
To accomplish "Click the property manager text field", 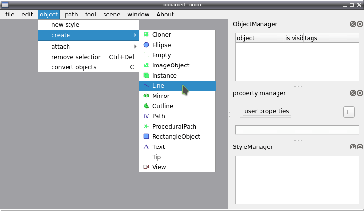I will [x=297, y=130].
